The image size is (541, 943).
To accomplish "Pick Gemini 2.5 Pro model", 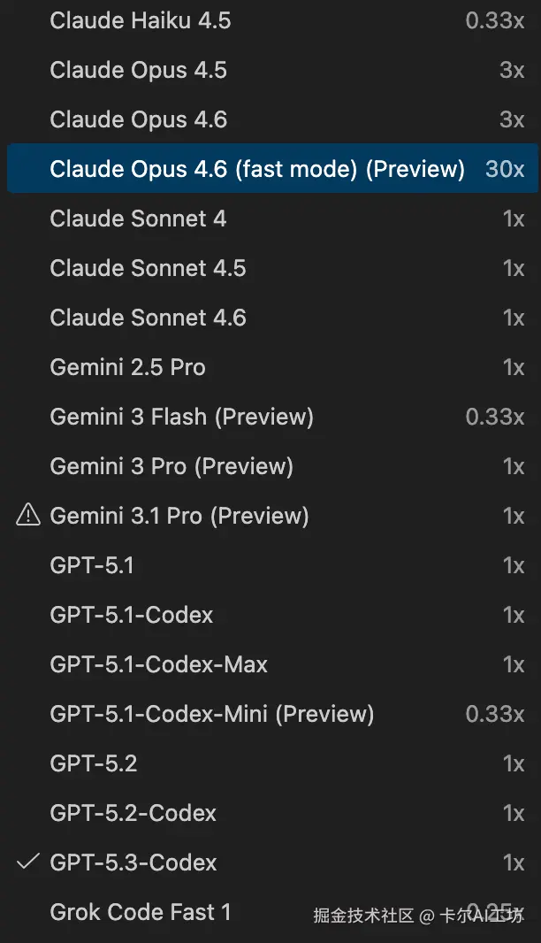I will [127, 367].
